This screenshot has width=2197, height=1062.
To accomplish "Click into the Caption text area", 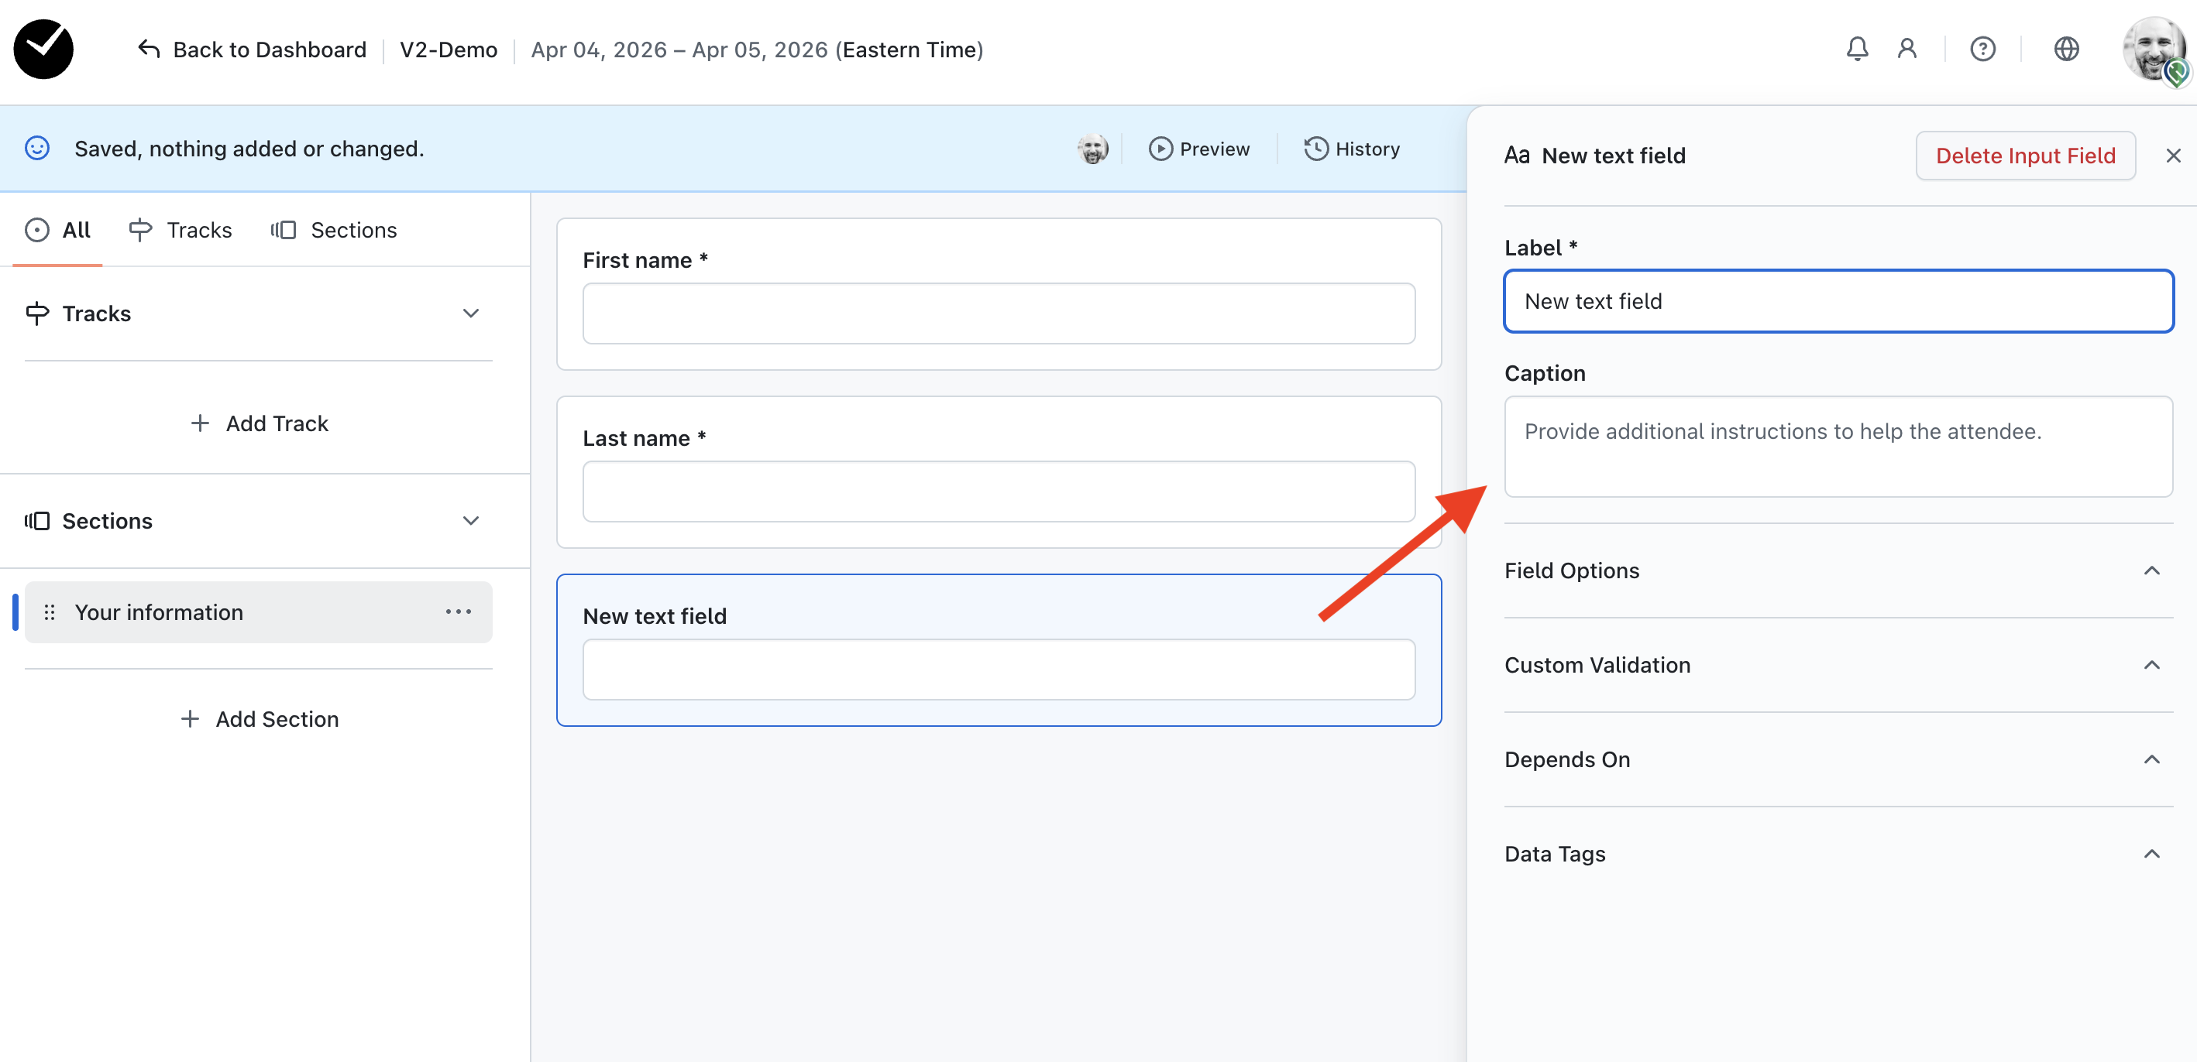I will coord(1838,447).
